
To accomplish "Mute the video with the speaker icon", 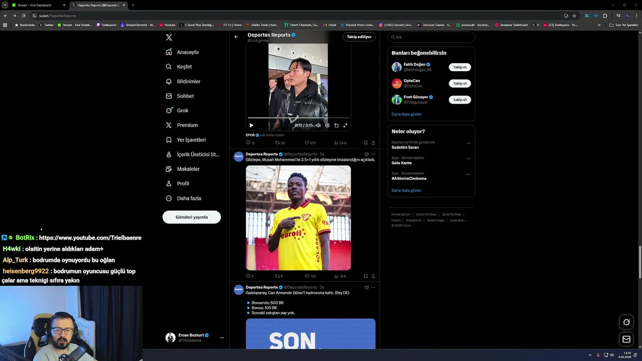I will point(318,125).
